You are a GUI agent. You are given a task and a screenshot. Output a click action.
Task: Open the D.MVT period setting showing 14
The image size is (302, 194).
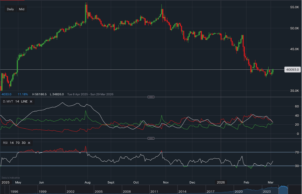(17, 102)
